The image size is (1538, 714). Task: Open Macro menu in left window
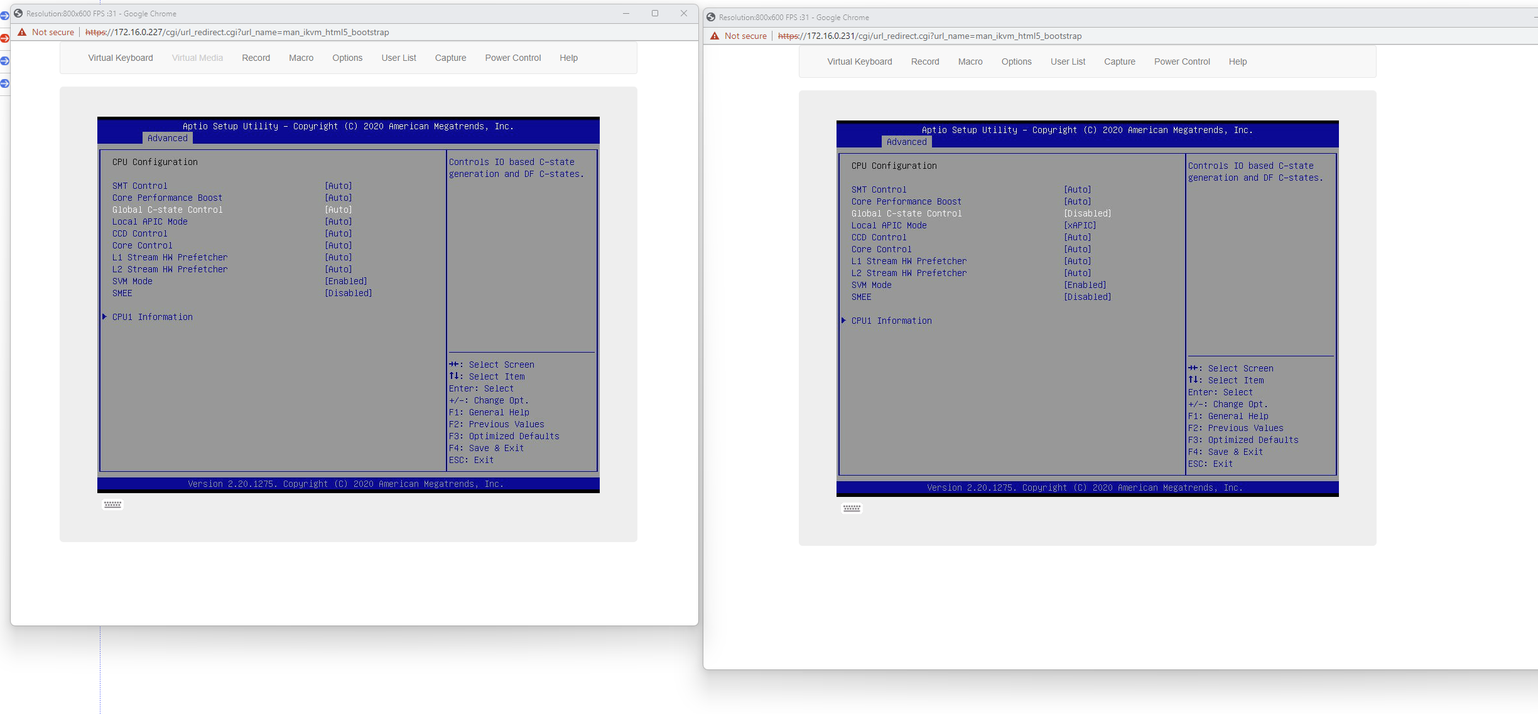click(x=301, y=58)
